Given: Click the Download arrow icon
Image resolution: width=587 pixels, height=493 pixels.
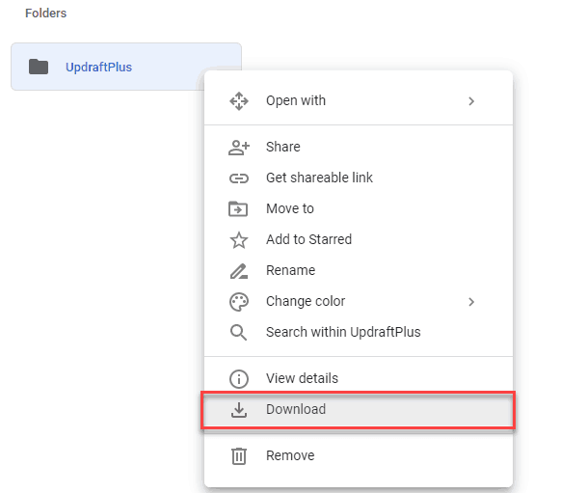Looking at the screenshot, I should click(239, 410).
